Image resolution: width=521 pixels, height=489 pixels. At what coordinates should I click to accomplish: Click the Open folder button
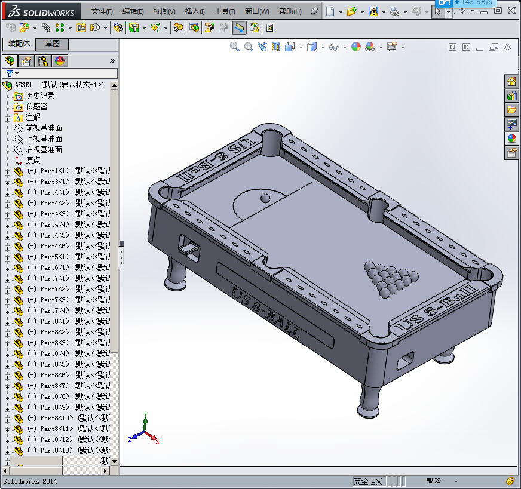[351, 11]
